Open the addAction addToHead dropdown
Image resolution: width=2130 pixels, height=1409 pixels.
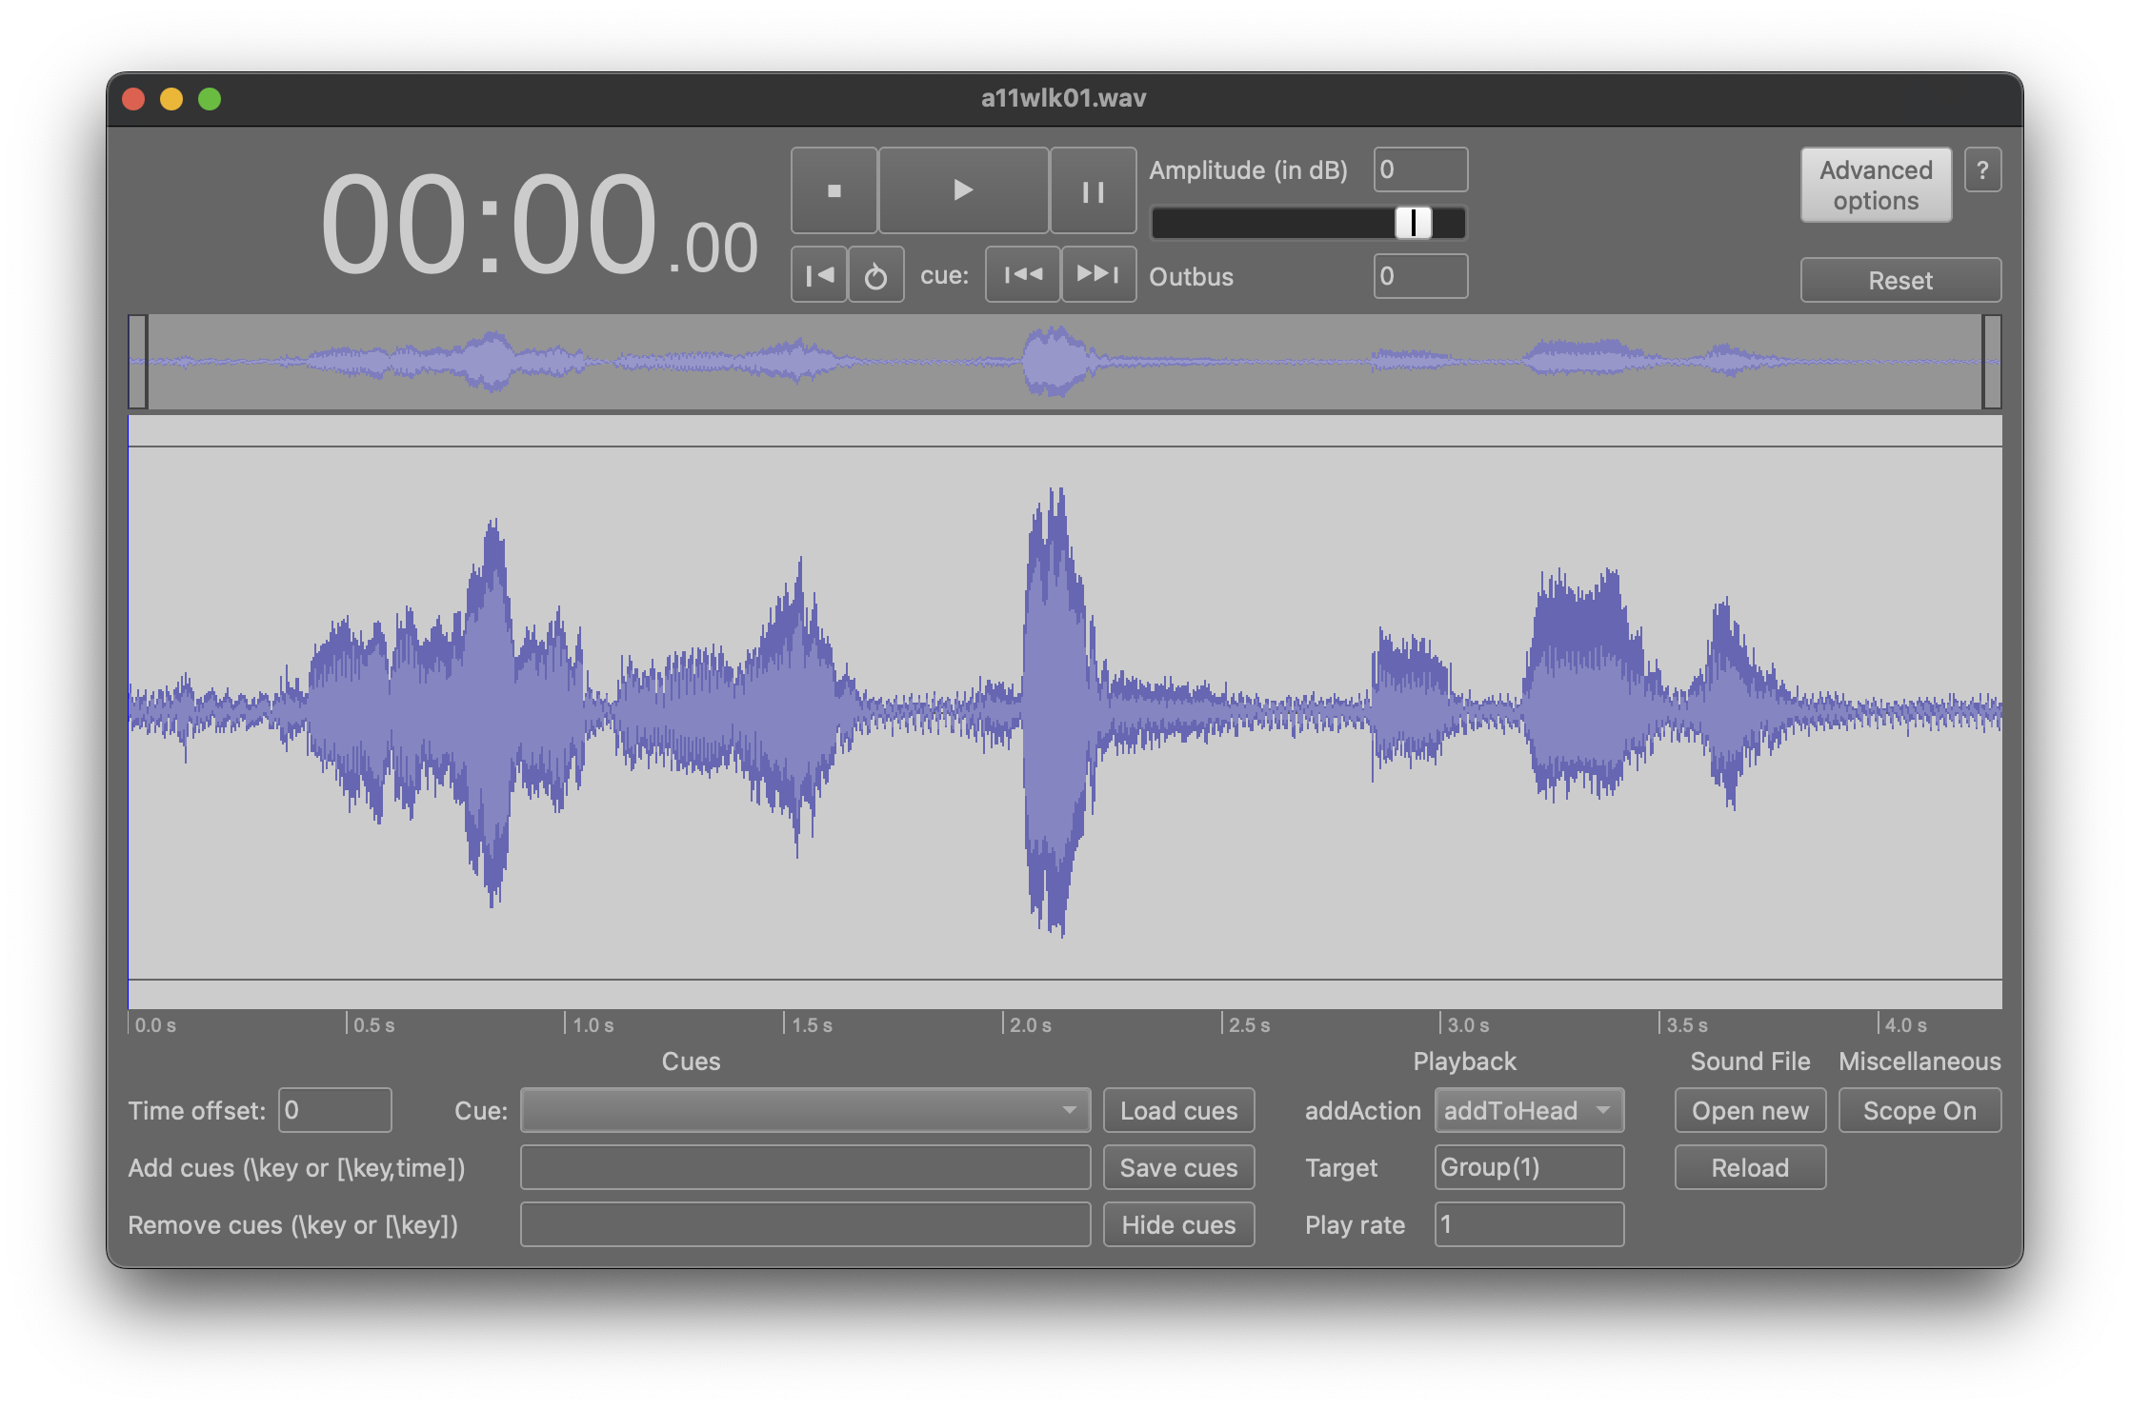coord(1528,1111)
